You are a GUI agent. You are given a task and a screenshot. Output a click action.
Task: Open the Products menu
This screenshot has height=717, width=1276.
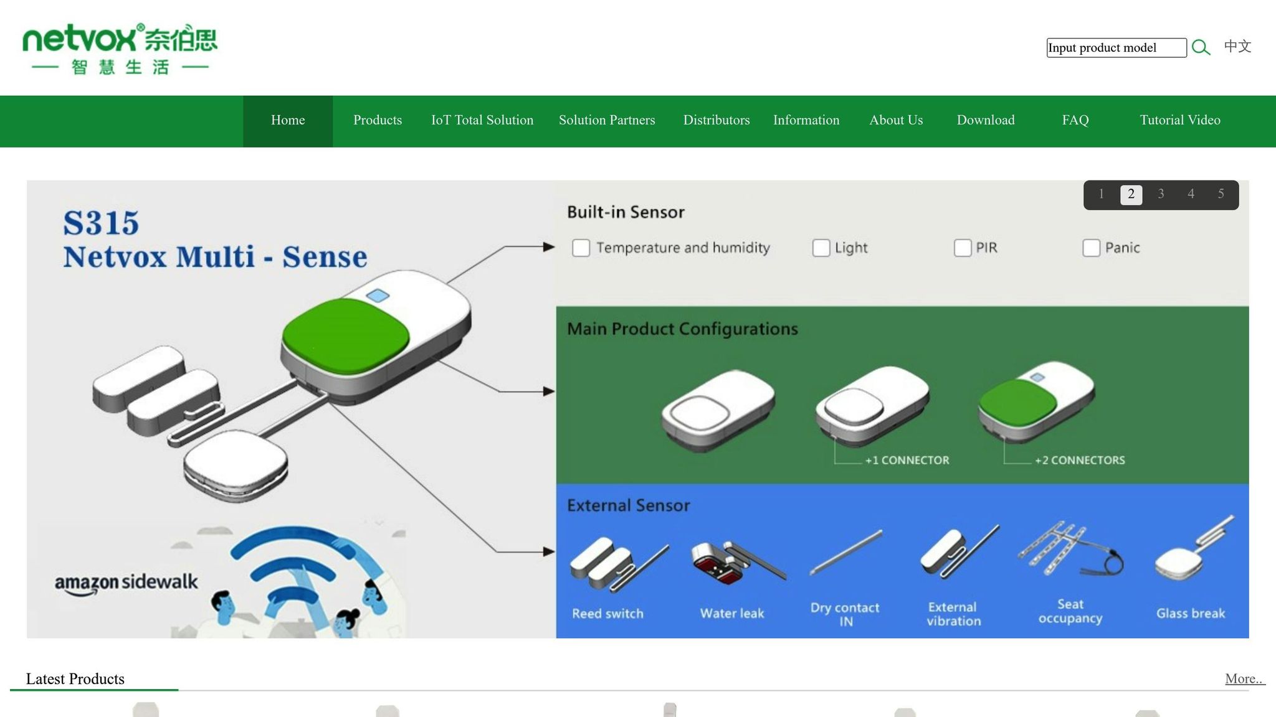click(378, 121)
